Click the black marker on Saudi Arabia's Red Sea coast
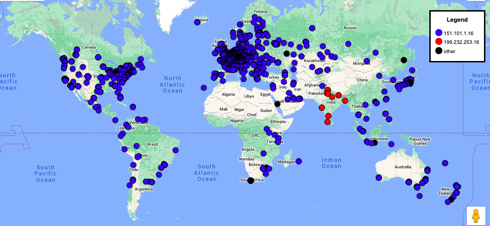490x226 pixels. click(277, 104)
